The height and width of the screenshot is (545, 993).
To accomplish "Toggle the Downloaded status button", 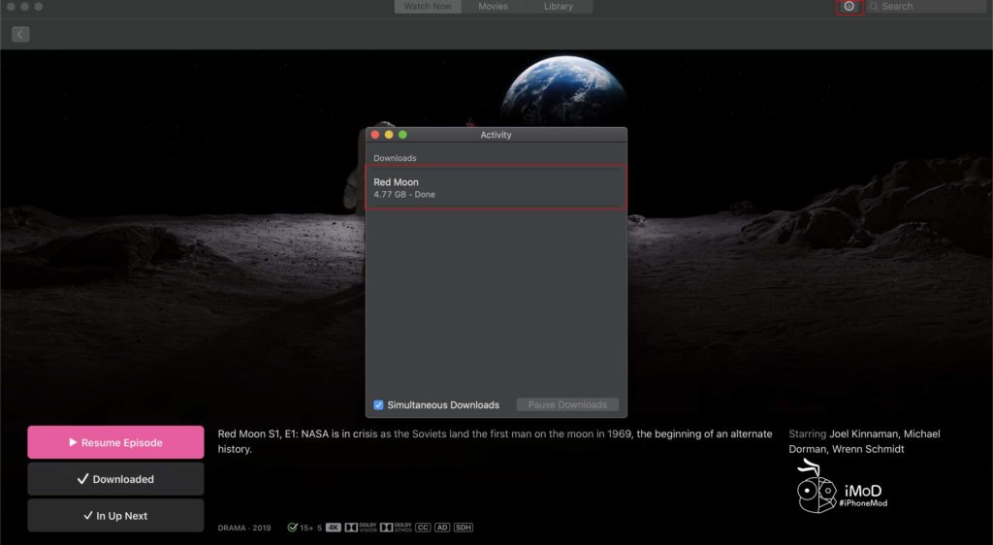I will click(x=115, y=479).
